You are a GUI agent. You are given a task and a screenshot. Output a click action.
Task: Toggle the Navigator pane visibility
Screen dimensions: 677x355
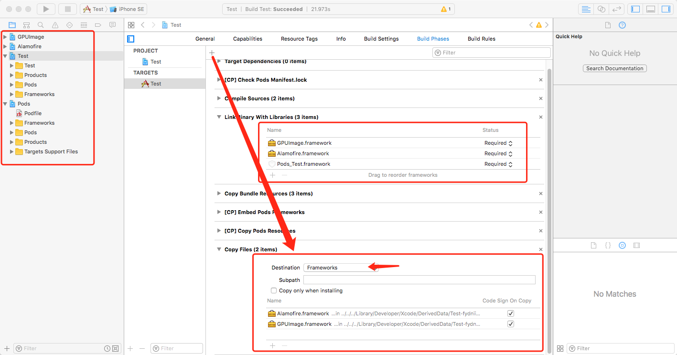[x=635, y=9]
